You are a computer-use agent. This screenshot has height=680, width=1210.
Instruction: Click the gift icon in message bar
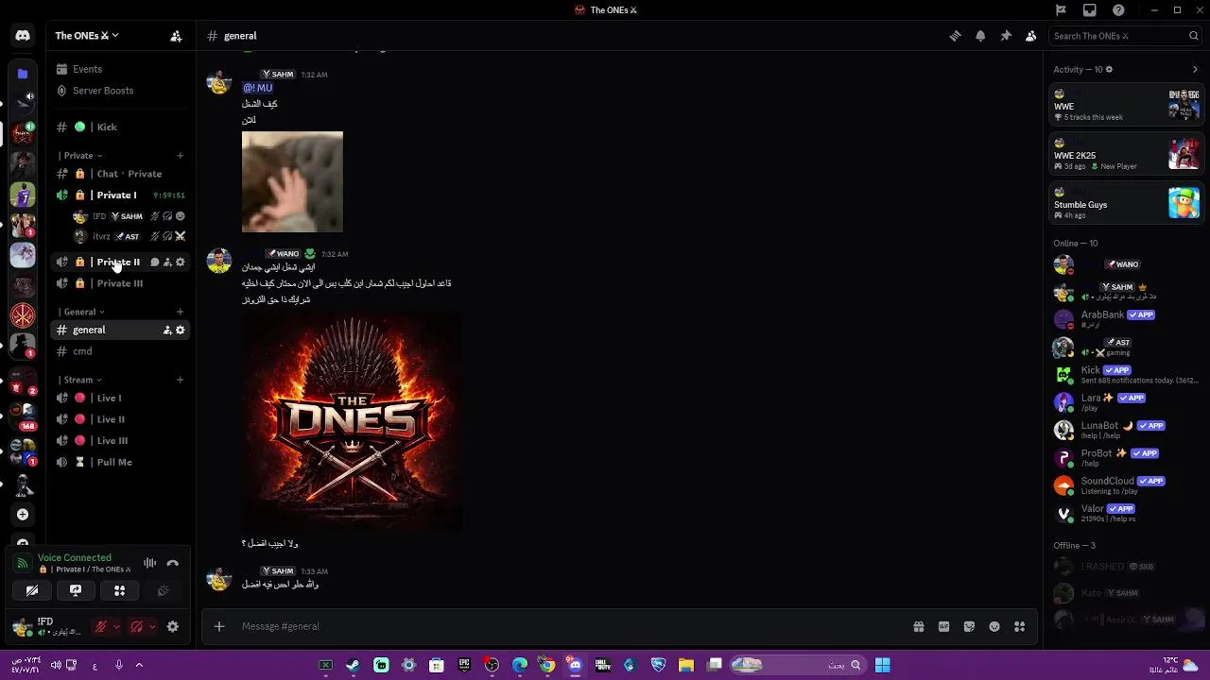tap(918, 626)
